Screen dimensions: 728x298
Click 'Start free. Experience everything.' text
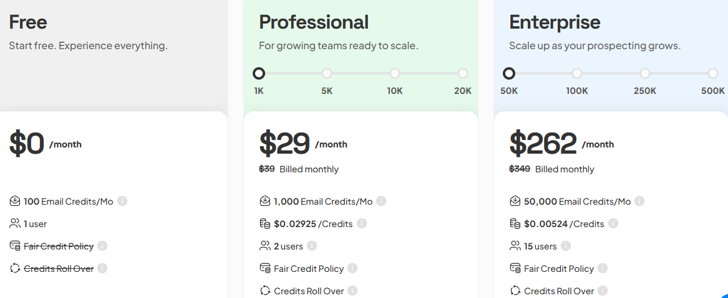[88, 46]
